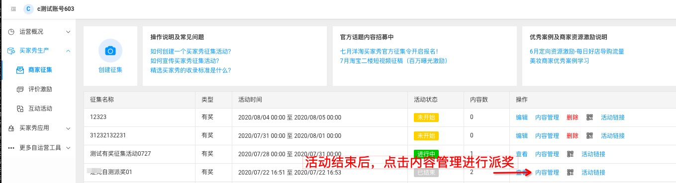
Task: Click the 已结束 status badge
Action: [x=426, y=173]
